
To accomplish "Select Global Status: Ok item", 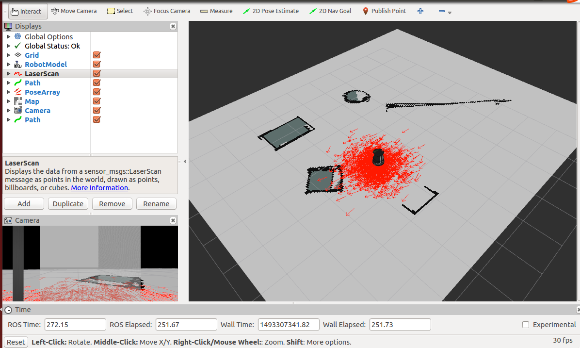I will click(x=52, y=46).
